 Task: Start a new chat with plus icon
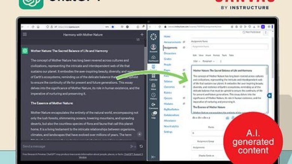(x=142, y=34)
